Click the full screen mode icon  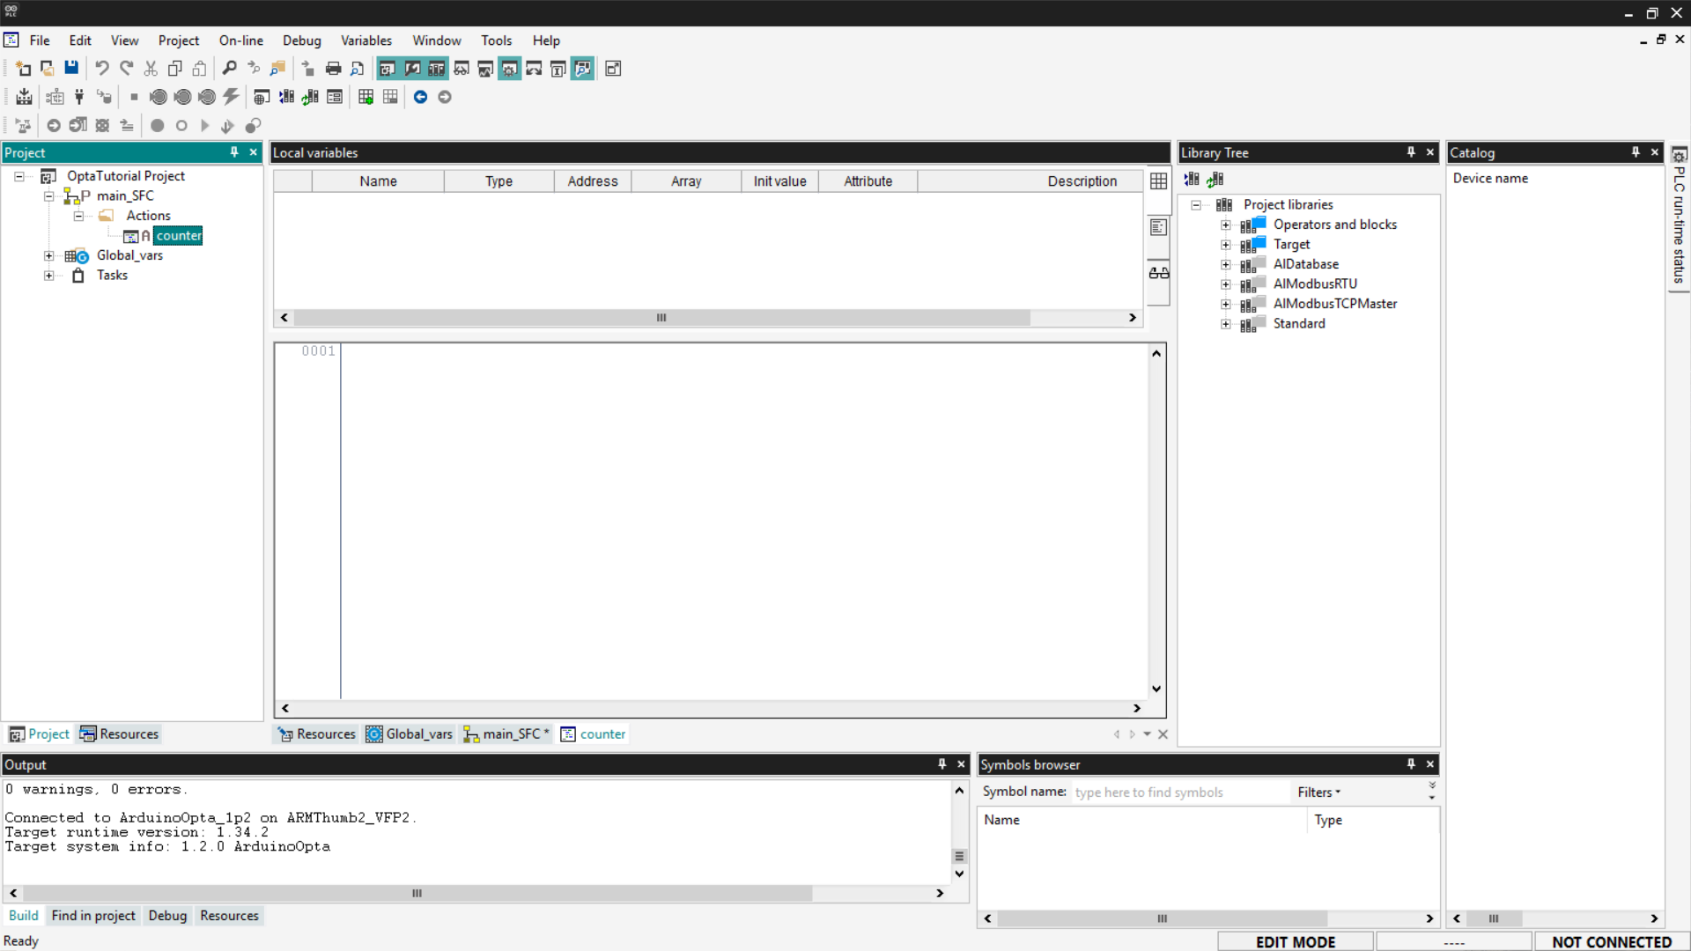[x=613, y=68]
